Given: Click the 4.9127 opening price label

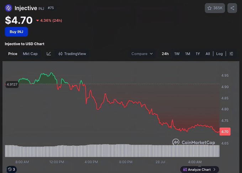Looking at the screenshot, I should pyautogui.click(x=12, y=84).
